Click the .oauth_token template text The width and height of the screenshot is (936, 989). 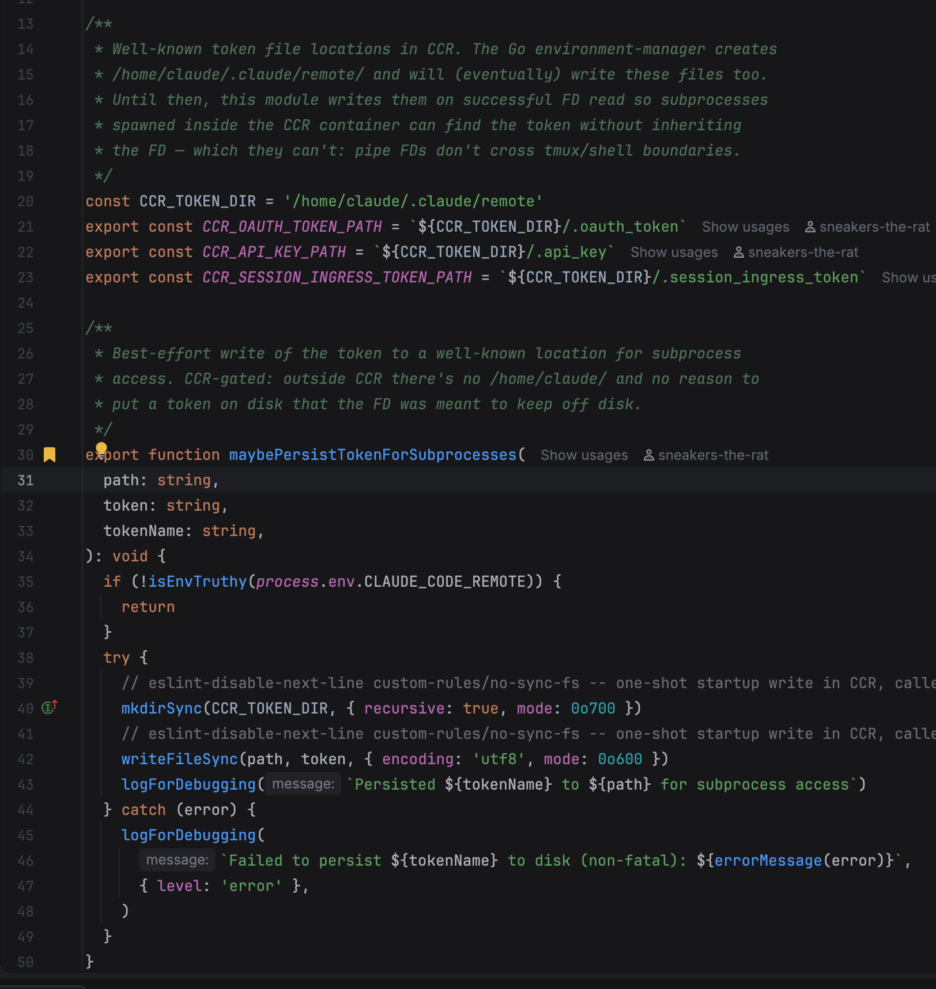tap(620, 227)
